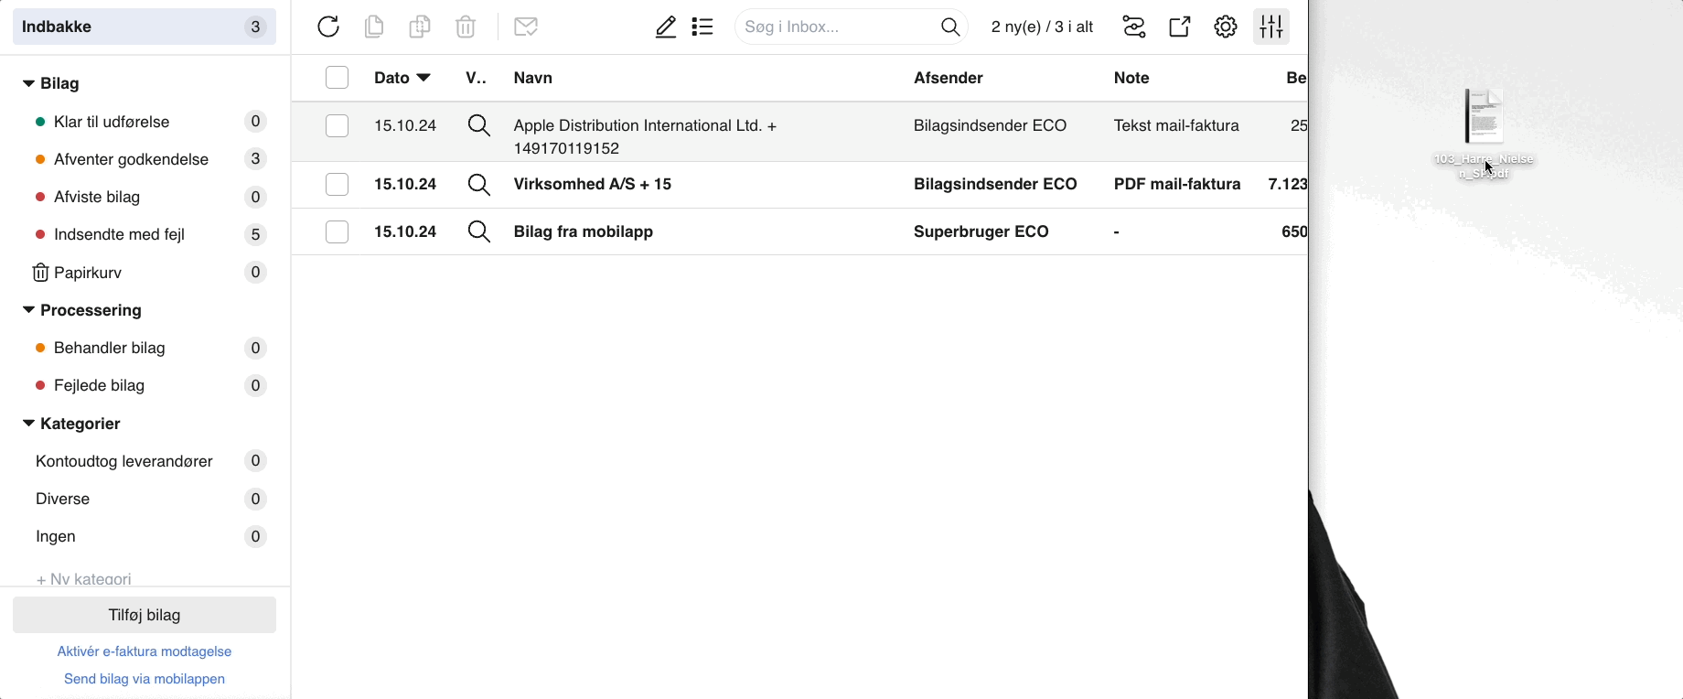Click the envelope mail icon in toolbar
The width and height of the screenshot is (1683, 699).
click(526, 27)
